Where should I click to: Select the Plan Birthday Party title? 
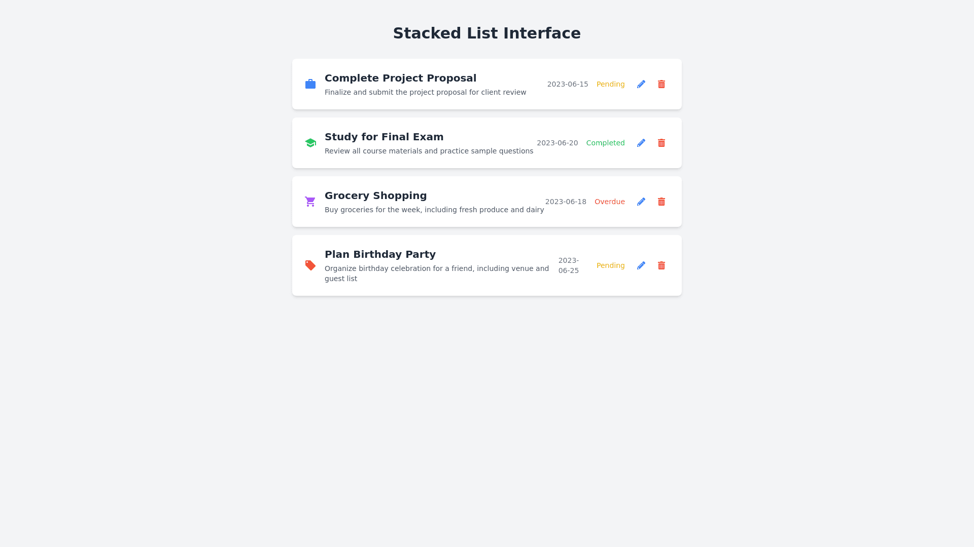[x=380, y=254]
